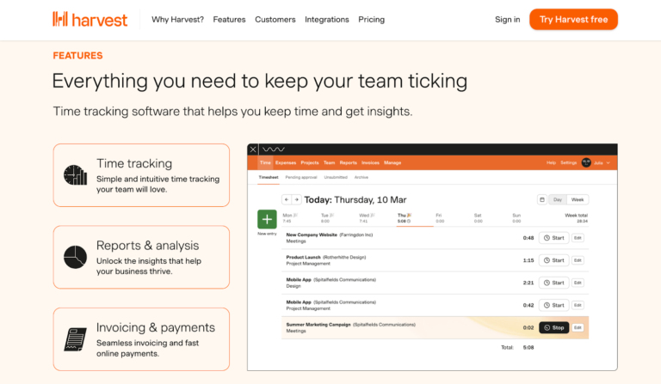
Task: Open the Pending approval tab
Action: (301, 177)
